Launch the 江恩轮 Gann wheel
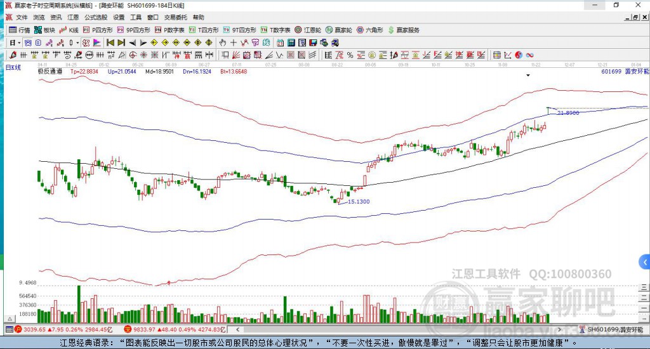 (308, 30)
